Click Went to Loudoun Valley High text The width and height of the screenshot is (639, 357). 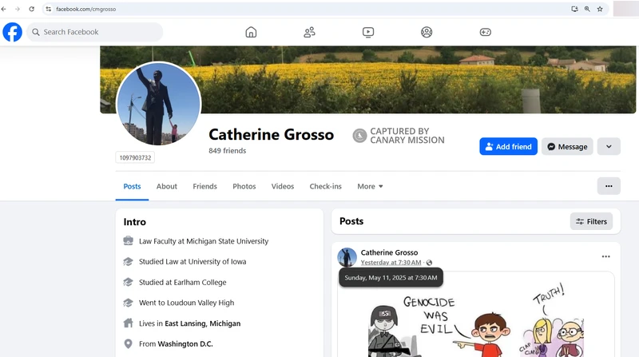(x=187, y=303)
